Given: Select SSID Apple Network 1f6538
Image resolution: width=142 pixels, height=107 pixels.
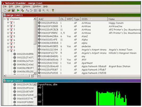Looking at the screenshot, I should coord(94,73).
